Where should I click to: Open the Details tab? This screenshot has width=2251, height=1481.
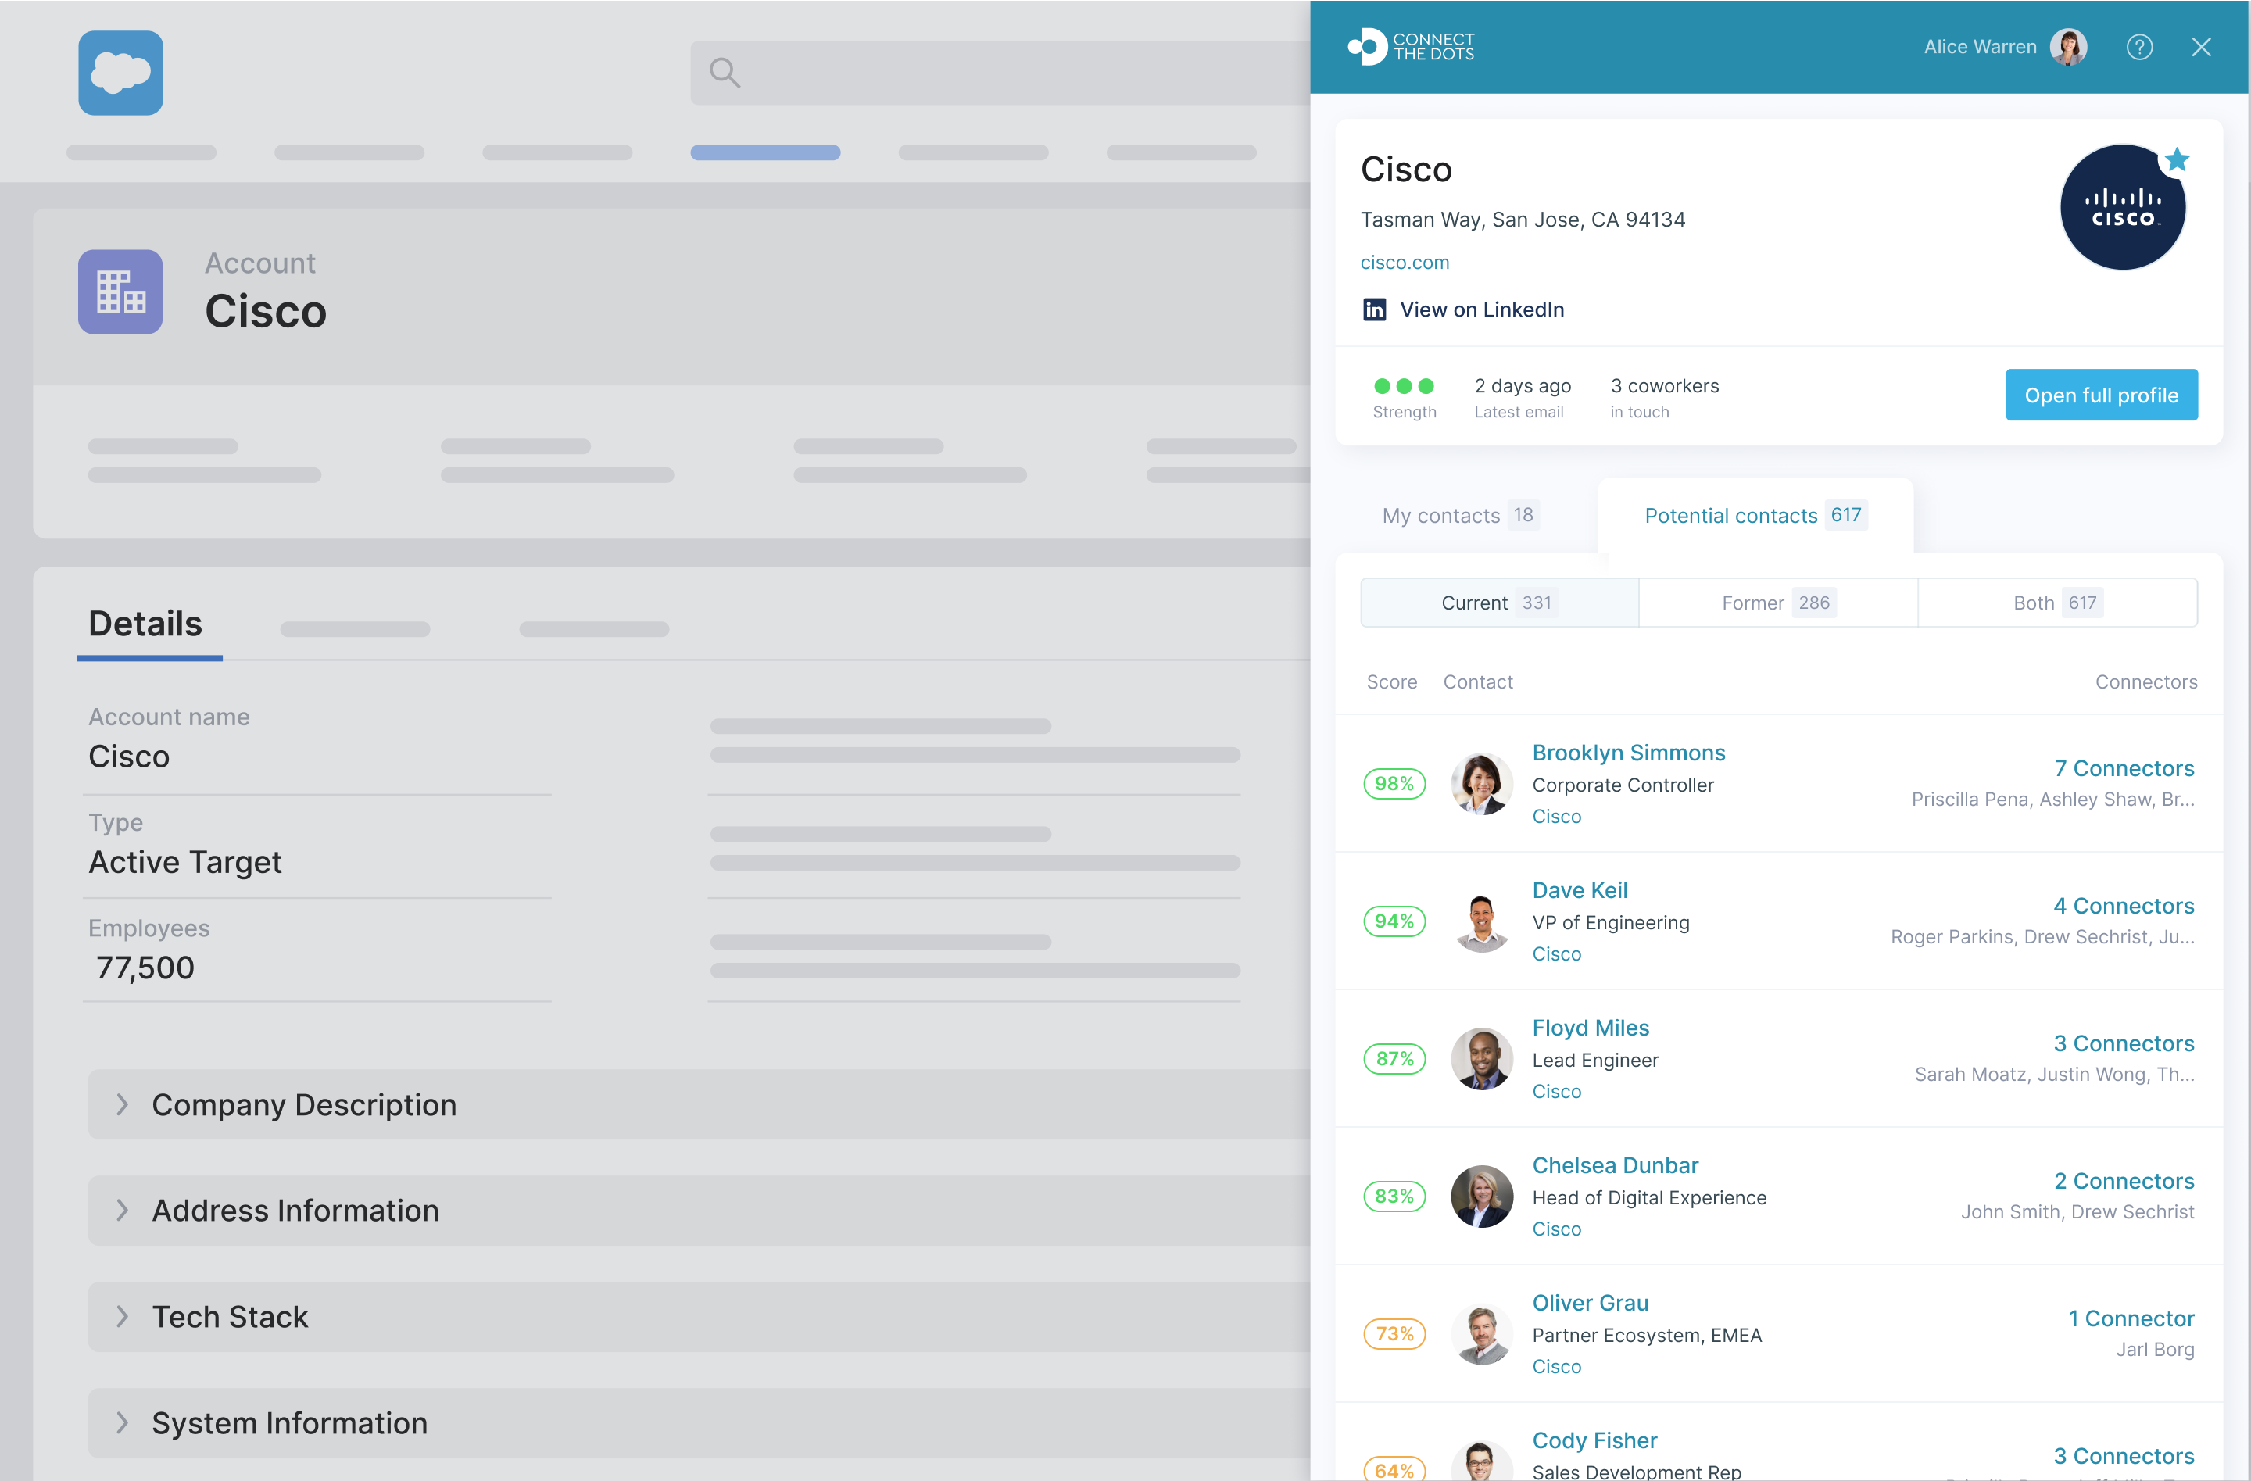point(145,624)
